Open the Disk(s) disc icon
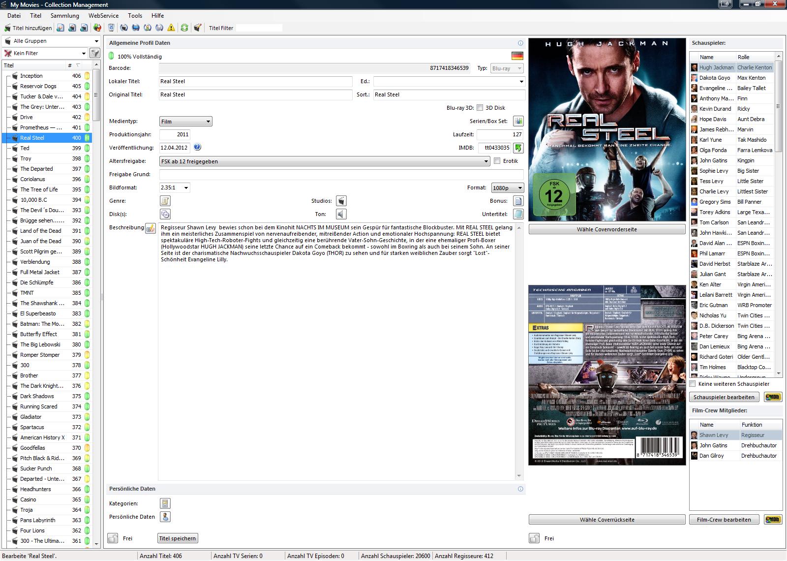 pyautogui.click(x=165, y=214)
